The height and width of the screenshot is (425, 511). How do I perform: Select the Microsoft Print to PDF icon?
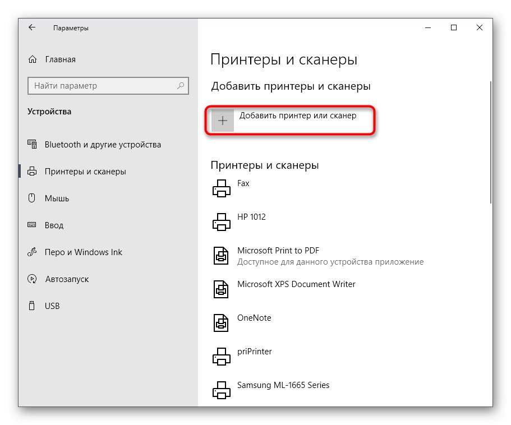point(221,255)
